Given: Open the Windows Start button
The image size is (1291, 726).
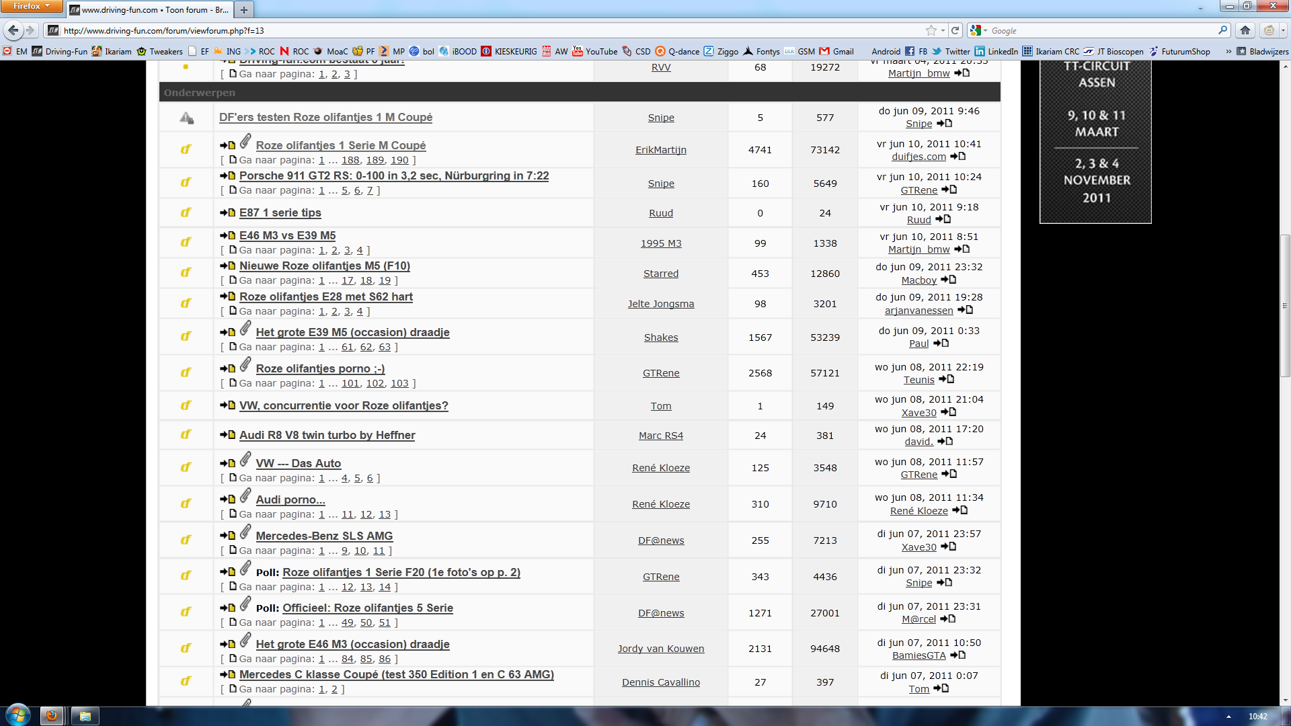Looking at the screenshot, I should [x=17, y=715].
